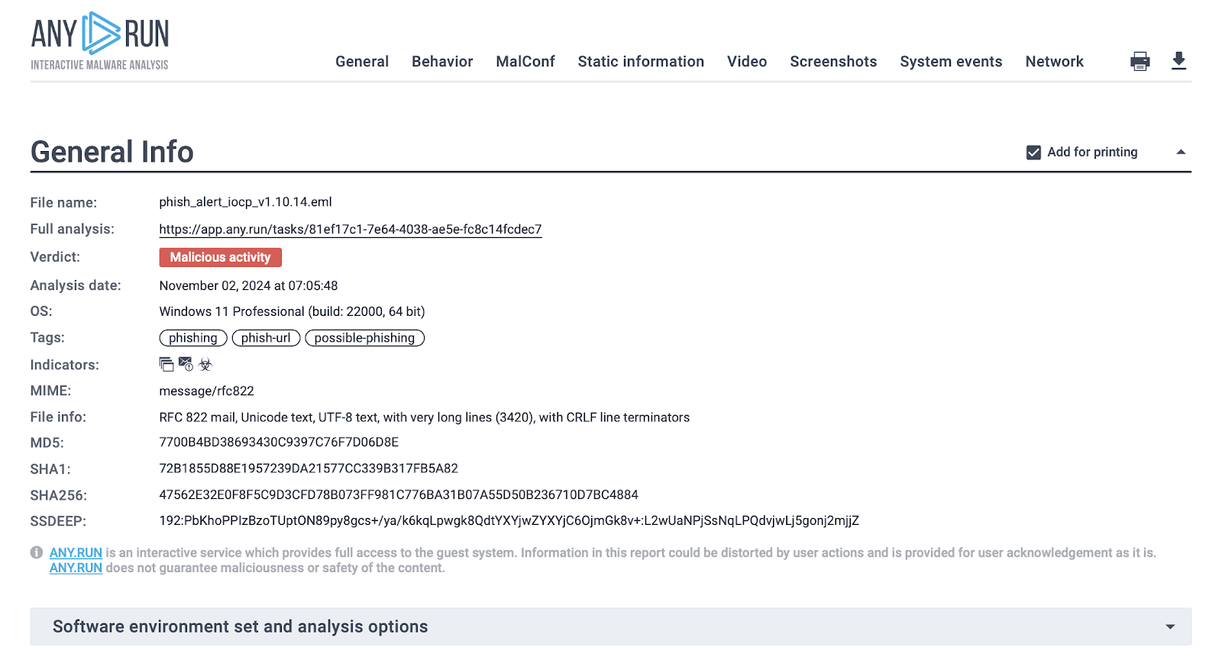Download the report via download icon
Screen dimensions: 1222x663
point(1178,61)
